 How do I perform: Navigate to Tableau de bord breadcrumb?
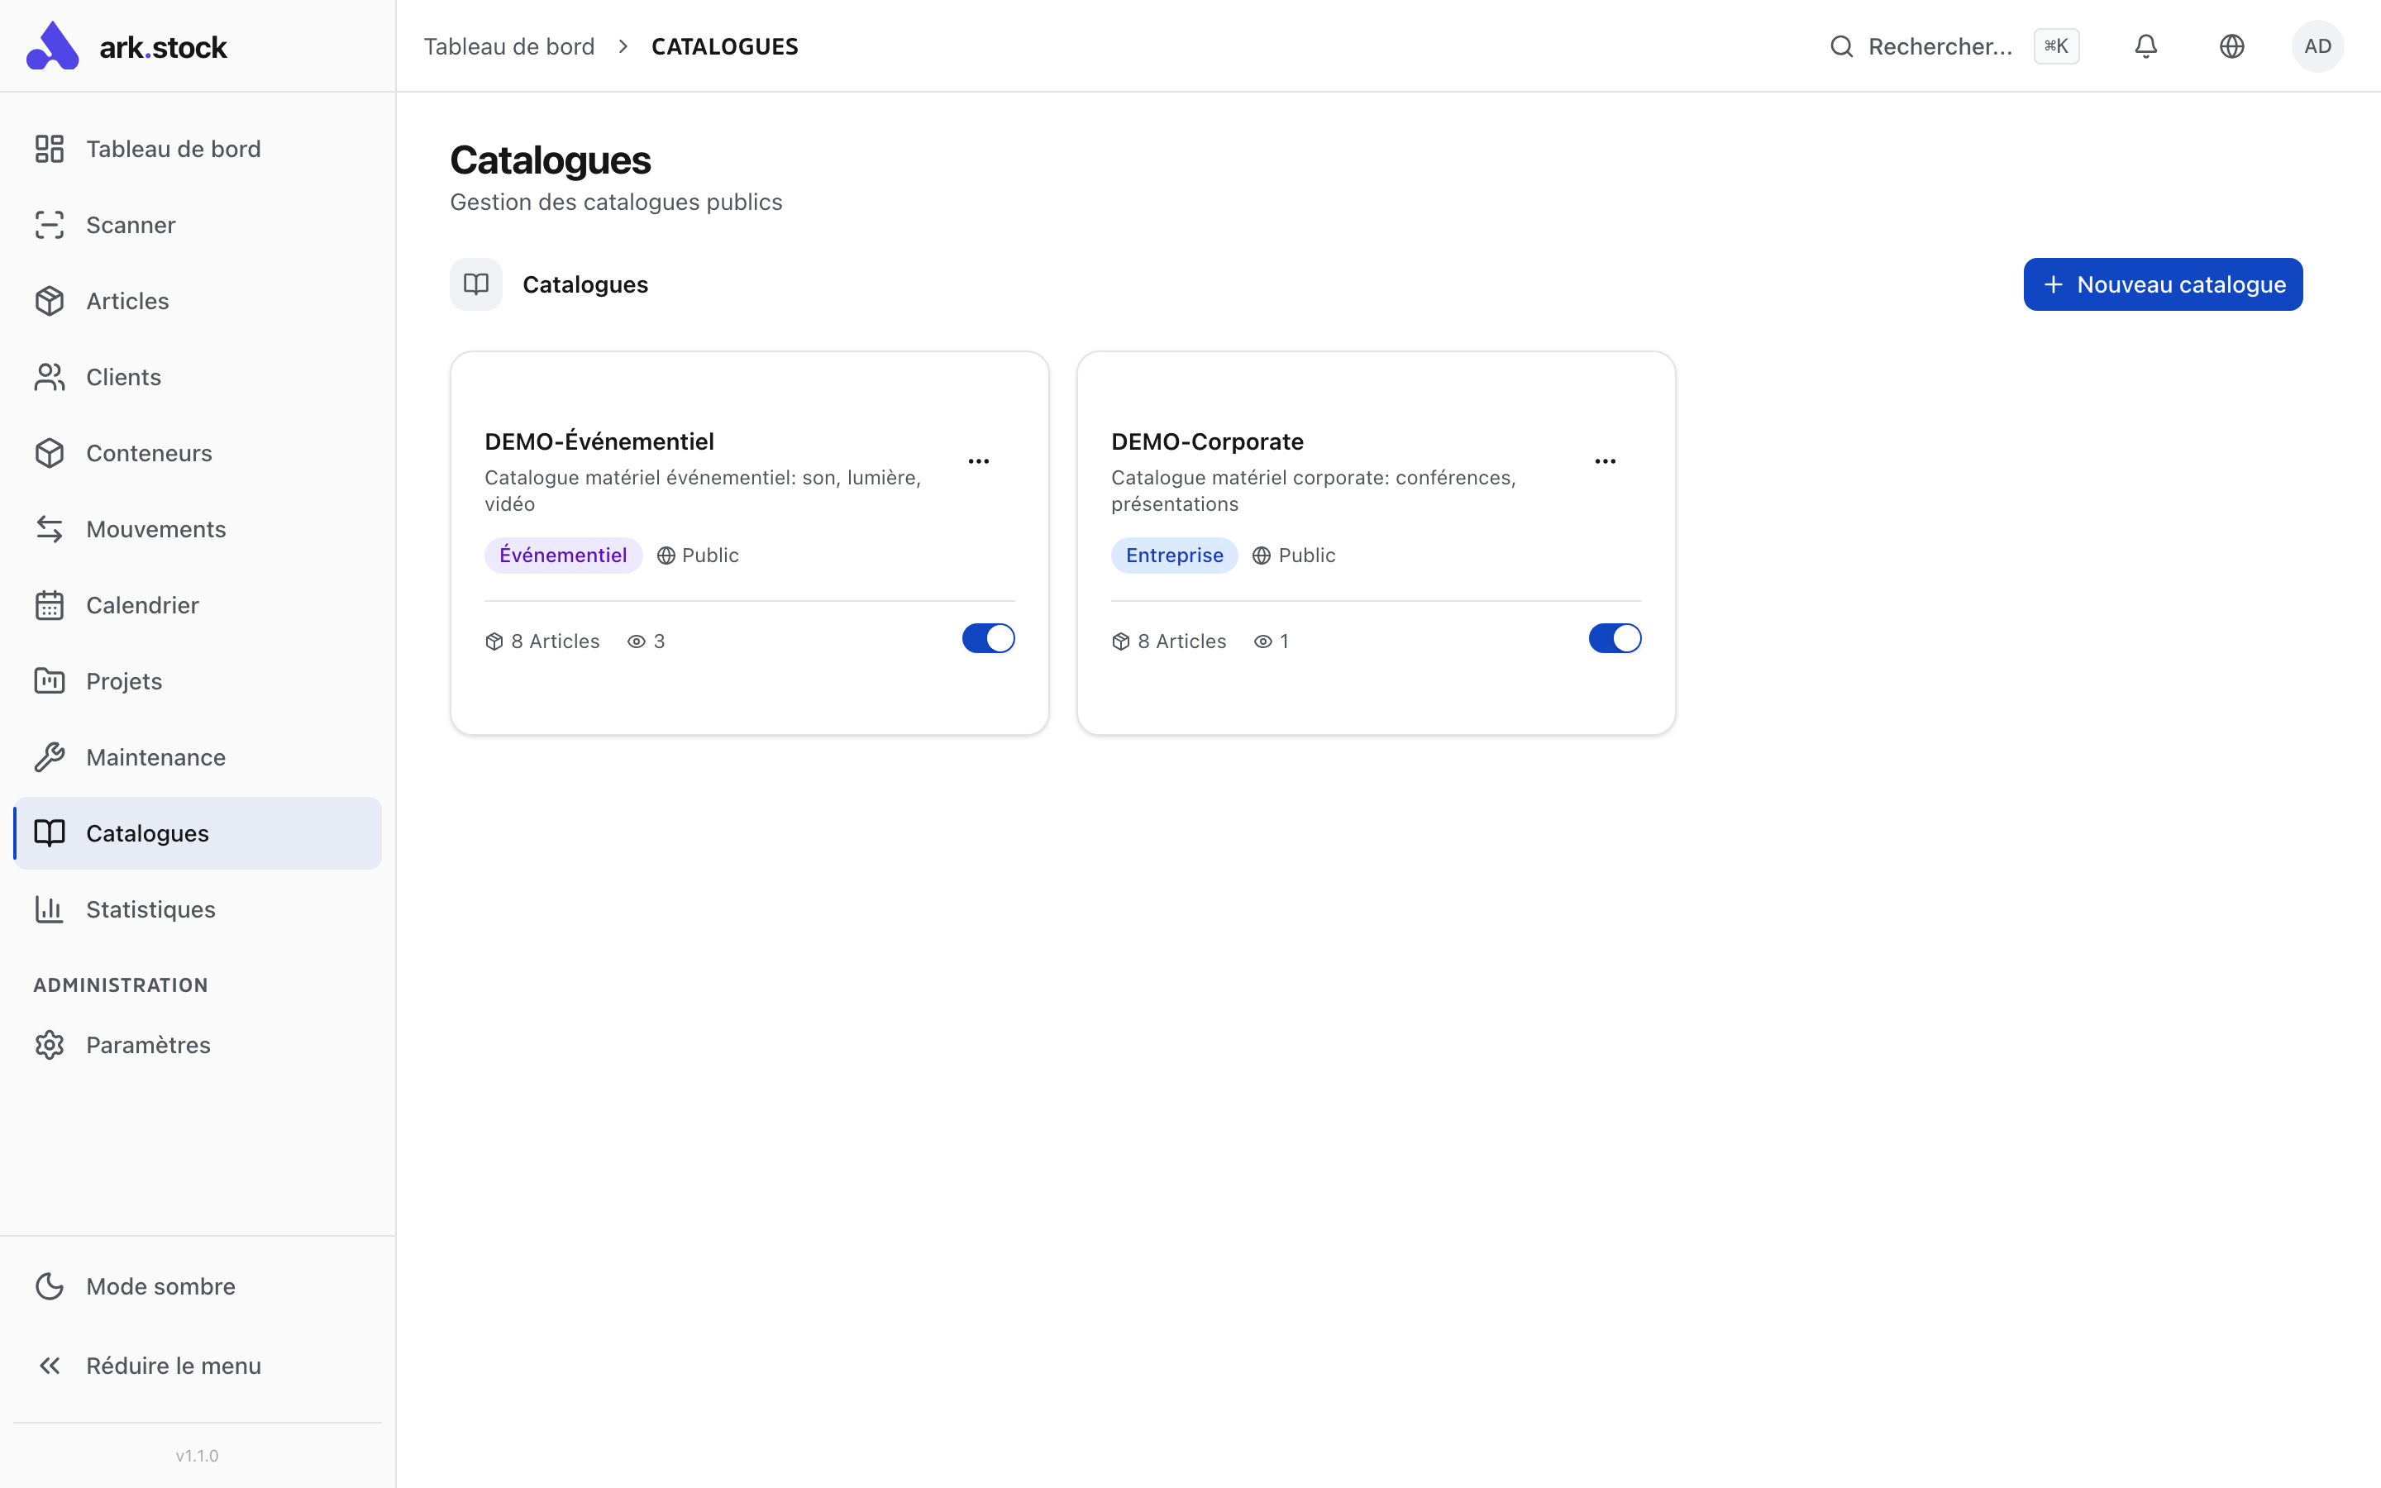coord(508,45)
